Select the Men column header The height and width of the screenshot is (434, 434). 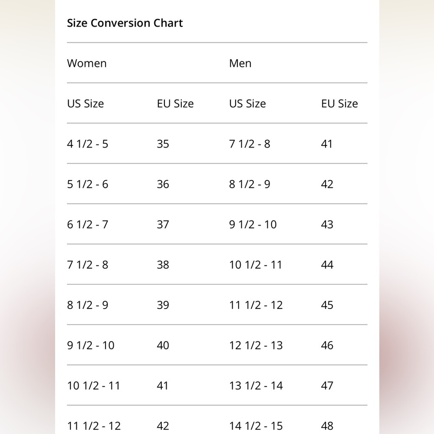(x=240, y=63)
